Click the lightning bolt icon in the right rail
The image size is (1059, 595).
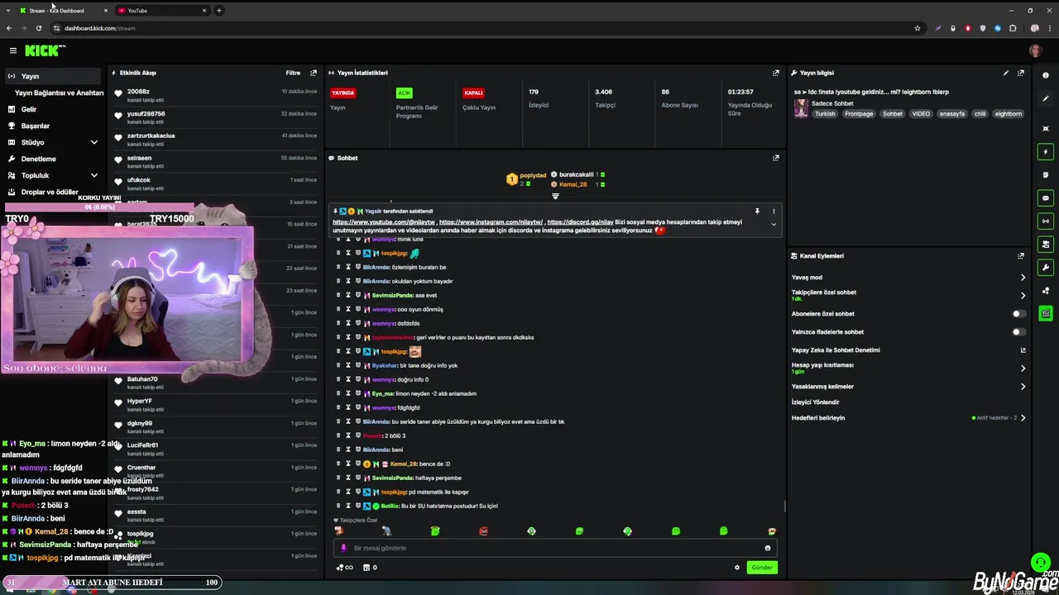[x=1046, y=152]
